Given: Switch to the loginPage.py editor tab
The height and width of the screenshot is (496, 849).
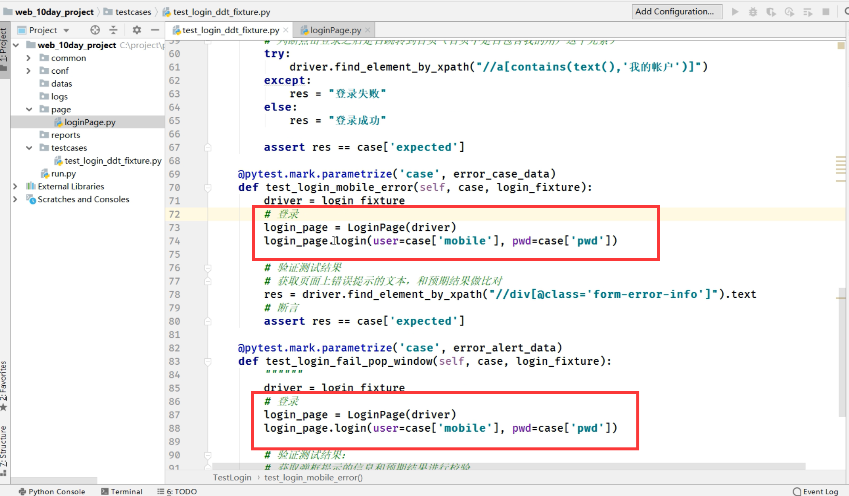Looking at the screenshot, I should tap(335, 30).
